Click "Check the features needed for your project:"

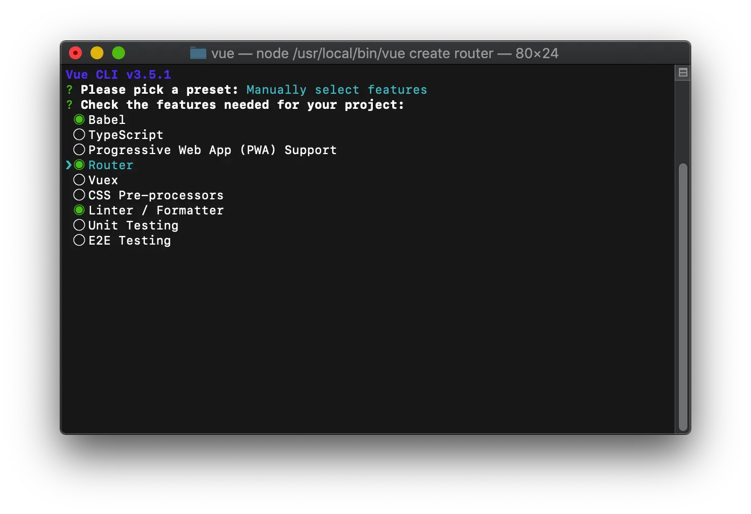tap(242, 105)
